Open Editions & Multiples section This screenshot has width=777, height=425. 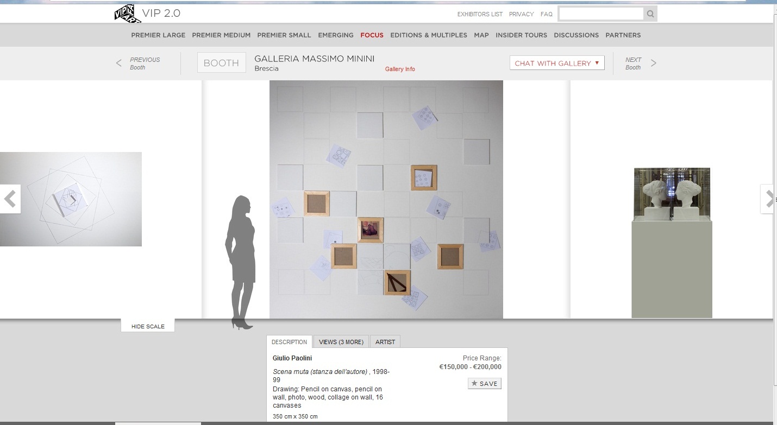[x=429, y=35]
